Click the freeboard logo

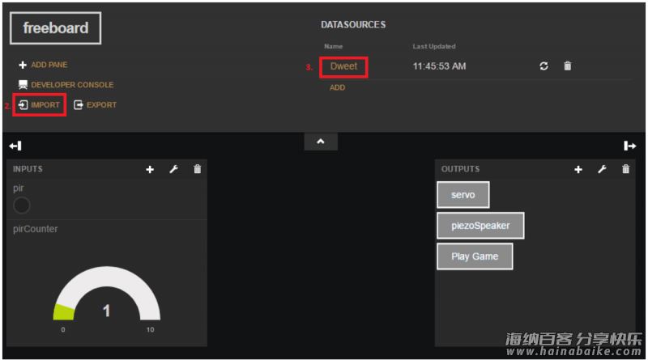(x=55, y=28)
